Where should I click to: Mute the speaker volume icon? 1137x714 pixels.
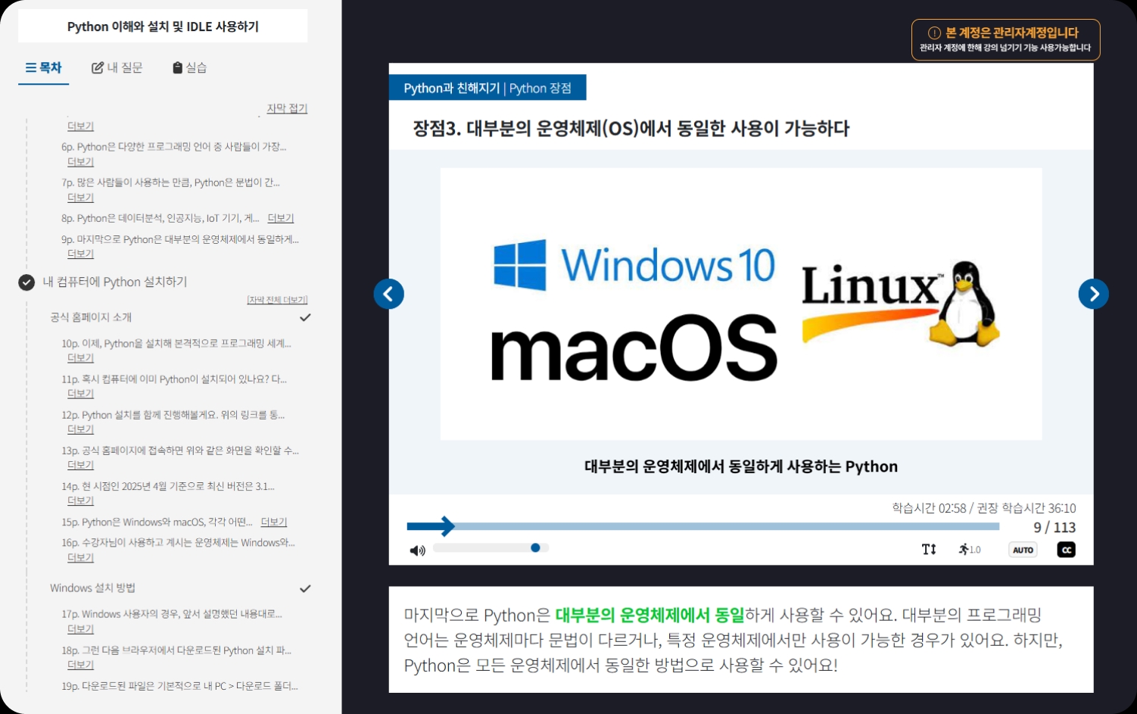point(417,550)
